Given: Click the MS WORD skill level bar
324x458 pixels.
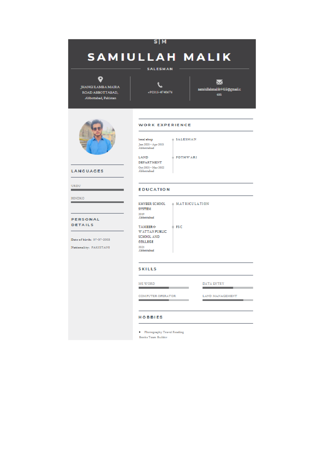Looking at the screenshot, I should (163, 288).
